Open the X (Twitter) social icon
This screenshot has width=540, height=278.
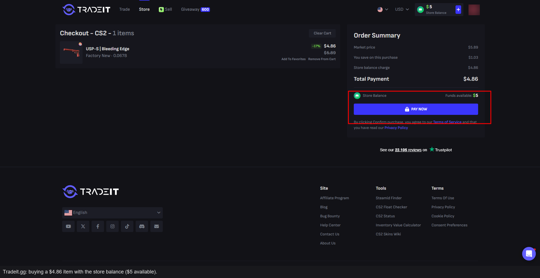coord(83,226)
